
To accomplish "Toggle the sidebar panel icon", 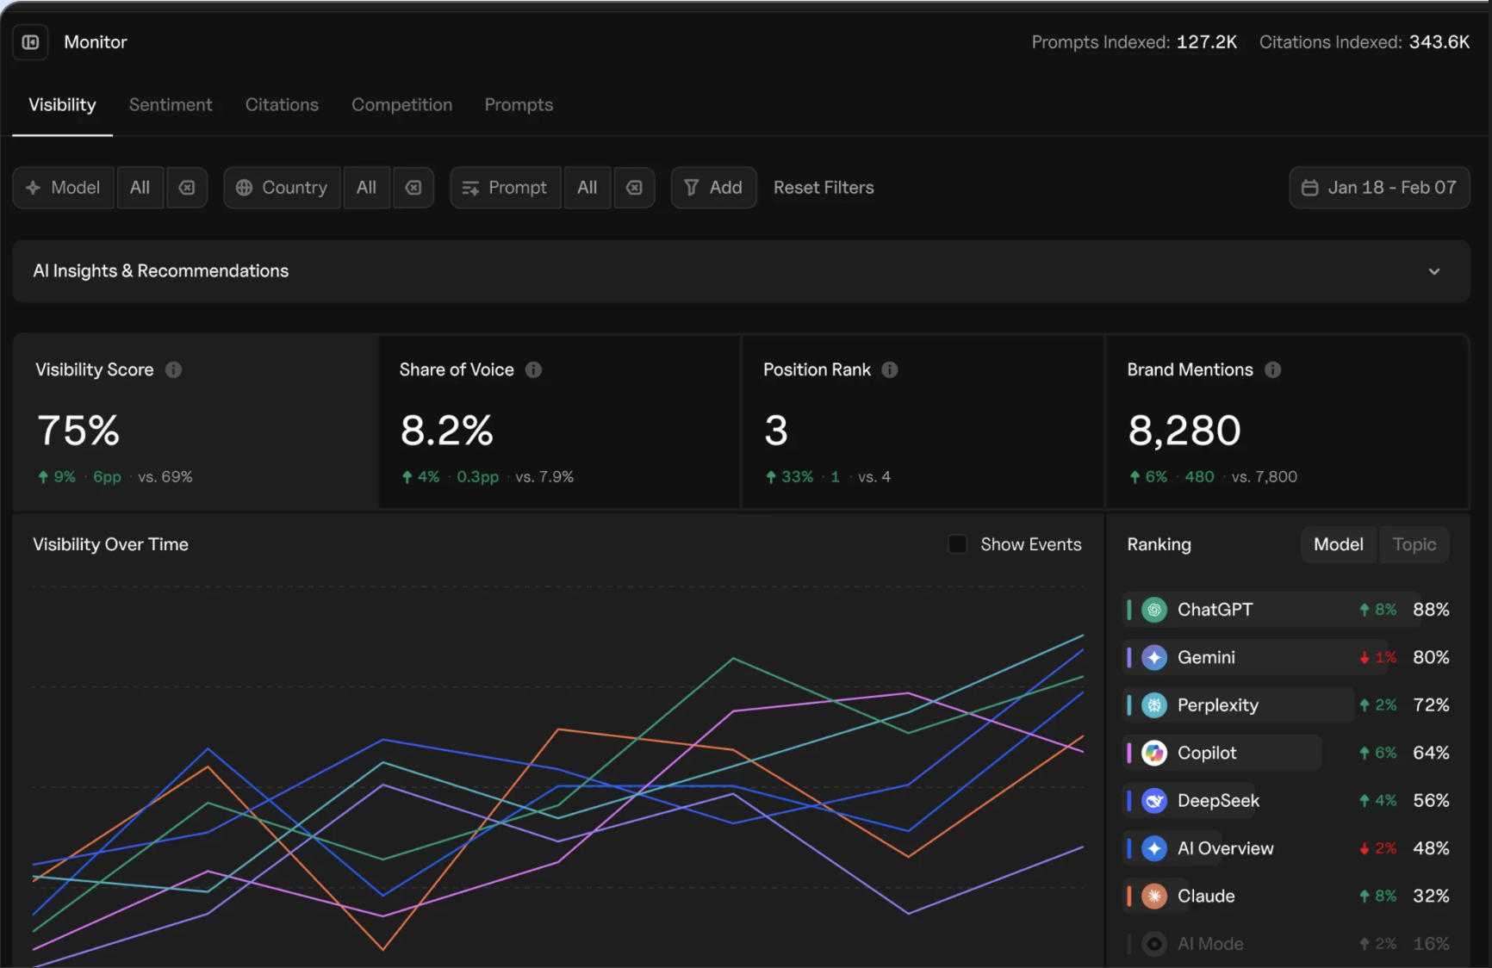I will [x=30, y=42].
